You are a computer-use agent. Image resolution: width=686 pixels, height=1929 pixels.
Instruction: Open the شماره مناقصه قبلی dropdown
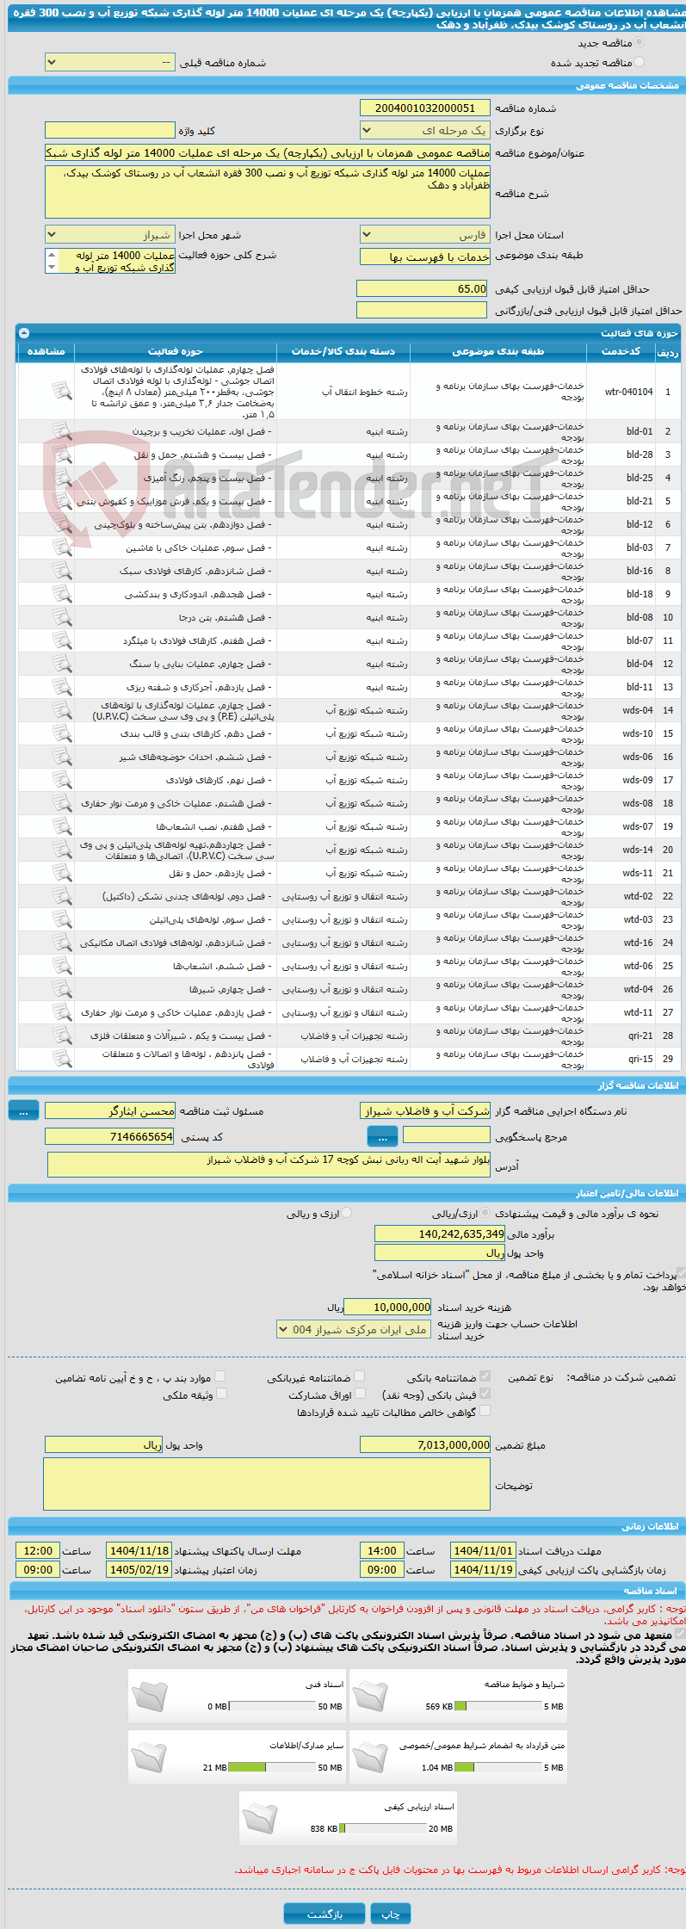[x=109, y=63]
